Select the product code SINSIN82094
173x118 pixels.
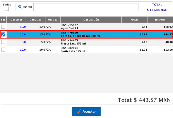(69, 48)
